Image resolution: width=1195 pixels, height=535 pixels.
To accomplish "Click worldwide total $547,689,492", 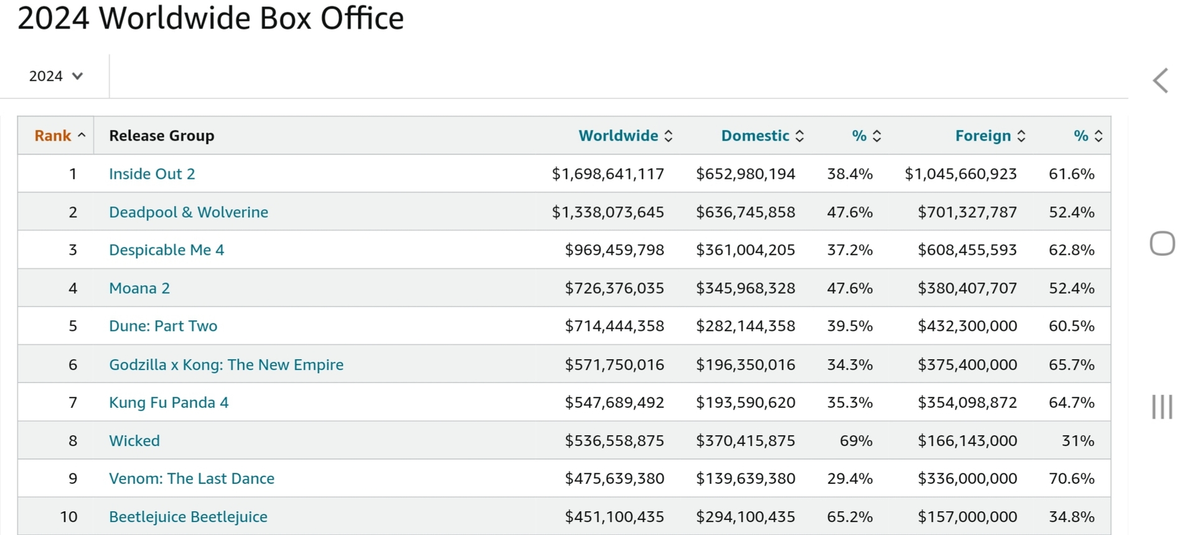I will pos(614,403).
